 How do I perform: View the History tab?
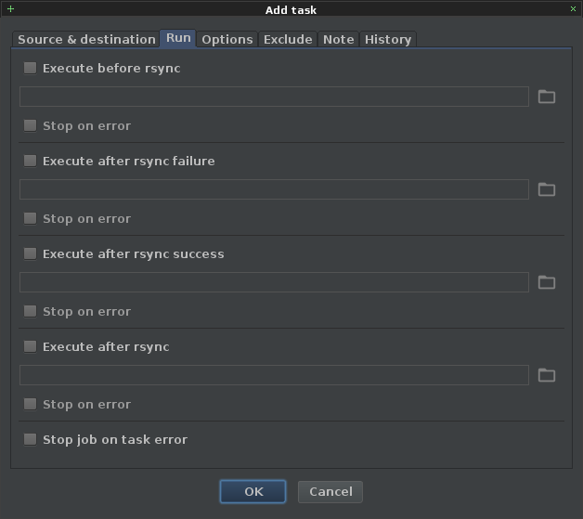tap(388, 39)
